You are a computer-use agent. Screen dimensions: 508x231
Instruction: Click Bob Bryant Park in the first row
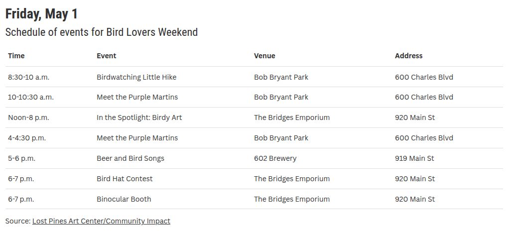(281, 77)
